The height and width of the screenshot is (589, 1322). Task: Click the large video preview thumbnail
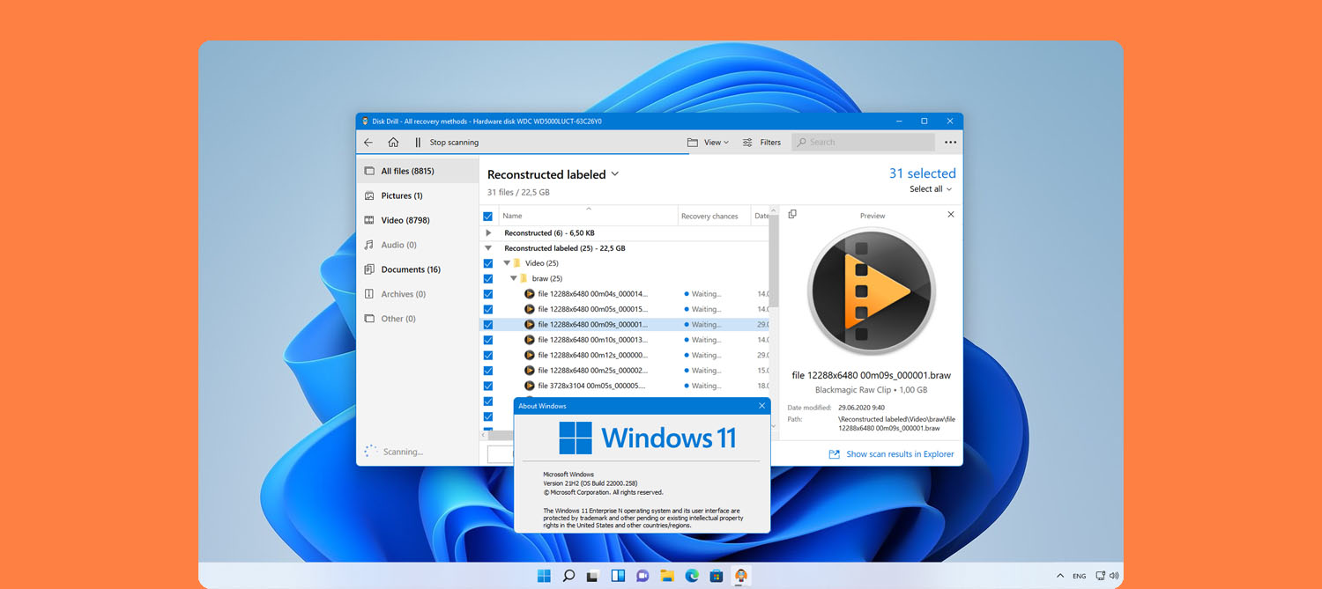click(x=871, y=291)
